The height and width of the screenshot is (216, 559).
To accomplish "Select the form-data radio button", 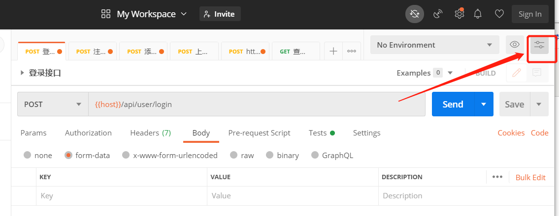I will [68, 155].
